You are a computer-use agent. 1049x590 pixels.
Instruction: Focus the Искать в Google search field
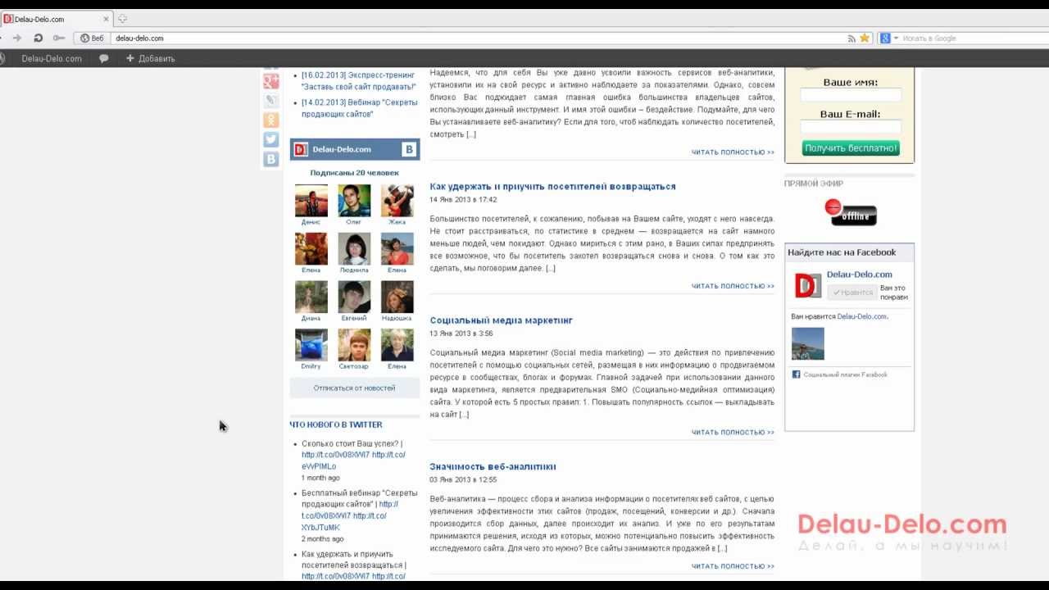click(x=974, y=38)
